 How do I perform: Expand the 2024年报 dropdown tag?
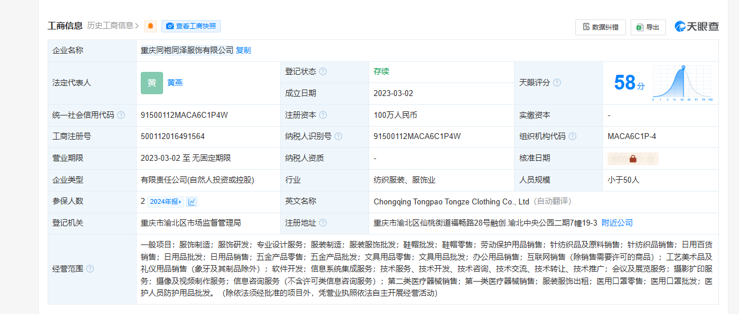(x=165, y=201)
